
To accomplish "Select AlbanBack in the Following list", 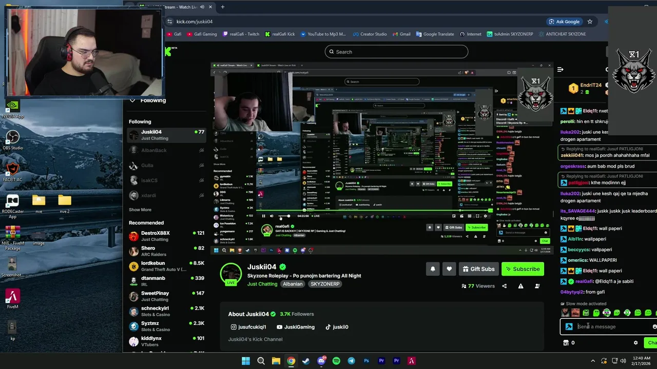I will click(166, 150).
